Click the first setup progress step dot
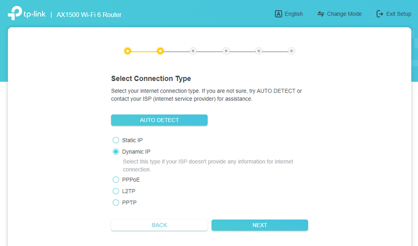Image resolution: width=418 pixels, height=246 pixels. pos(127,51)
